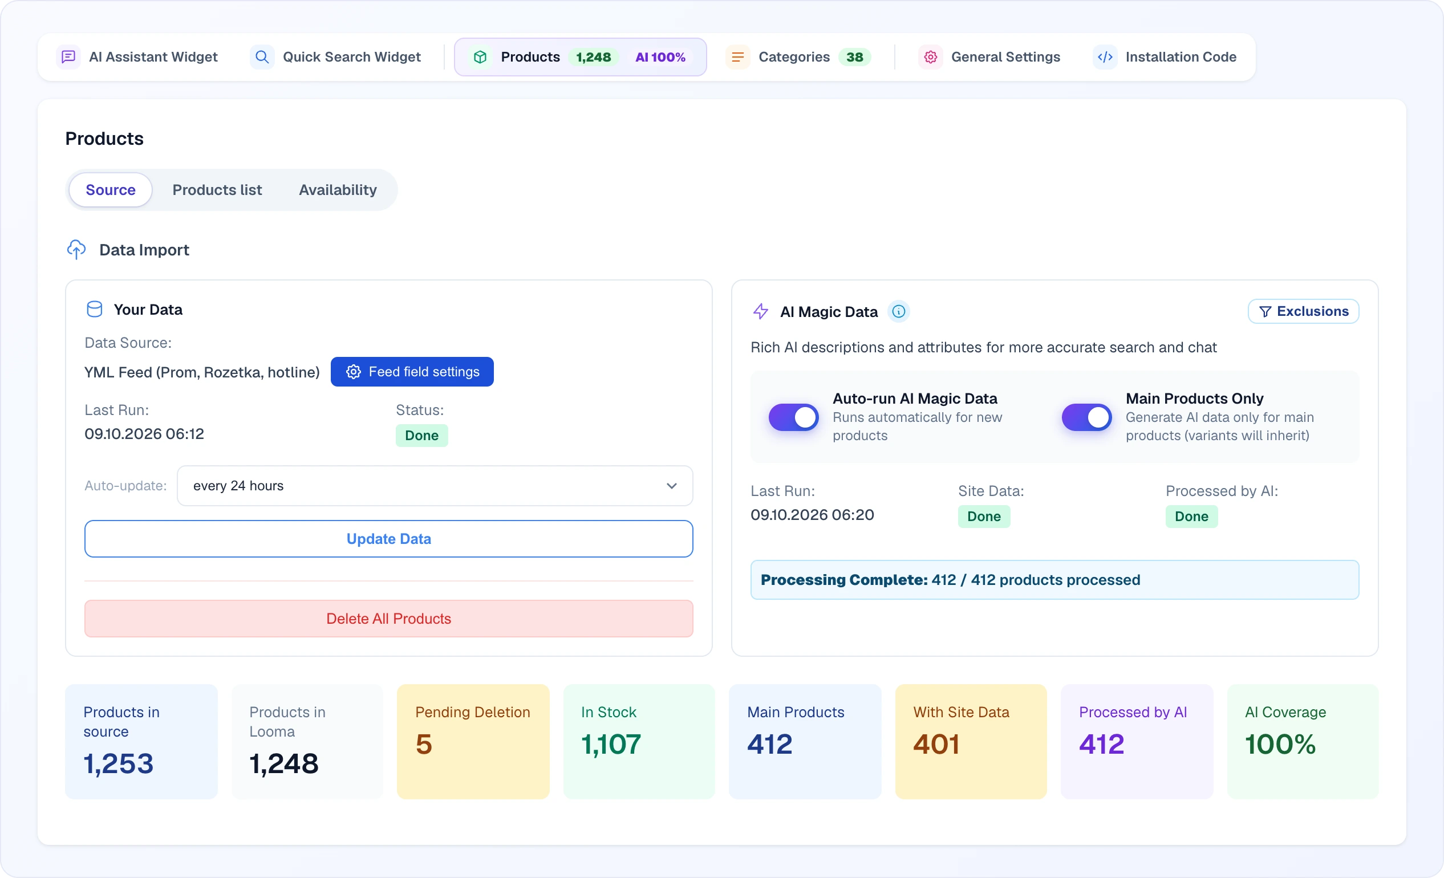Click the AI 100% badge
The height and width of the screenshot is (878, 1444).
pos(660,57)
